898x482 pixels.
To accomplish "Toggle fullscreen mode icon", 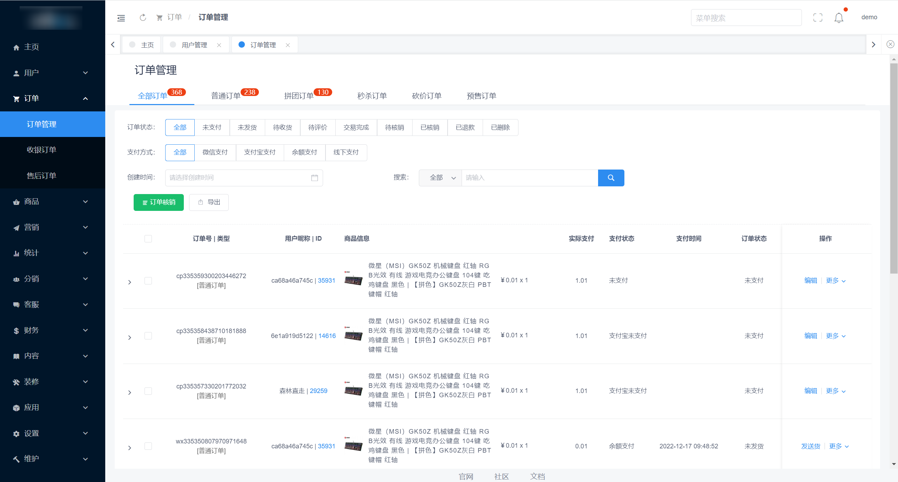I will click(818, 18).
